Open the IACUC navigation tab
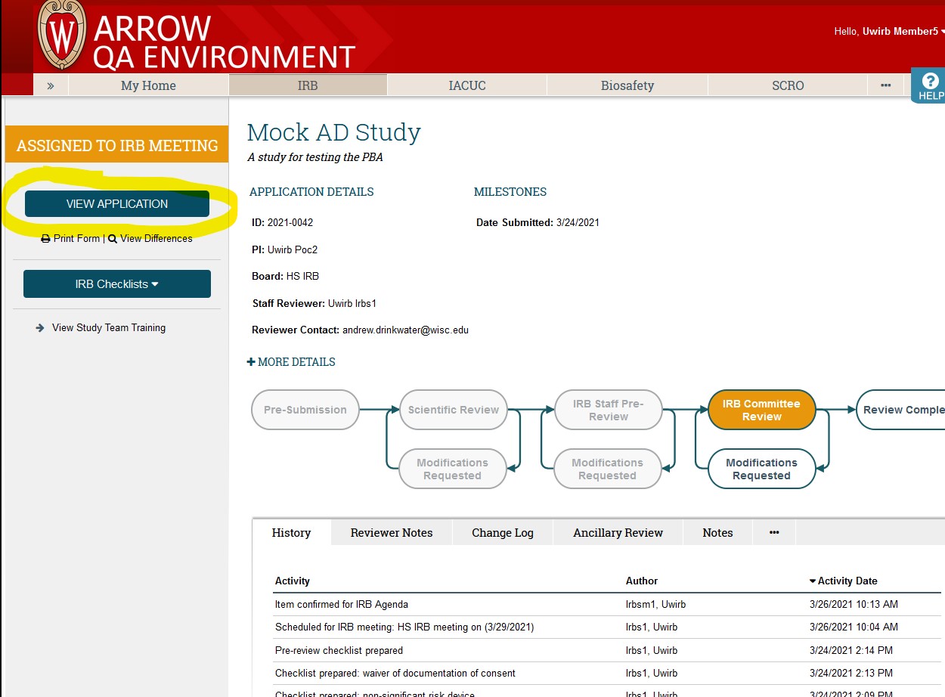Image resolution: width=945 pixels, height=697 pixels. [x=466, y=85]
